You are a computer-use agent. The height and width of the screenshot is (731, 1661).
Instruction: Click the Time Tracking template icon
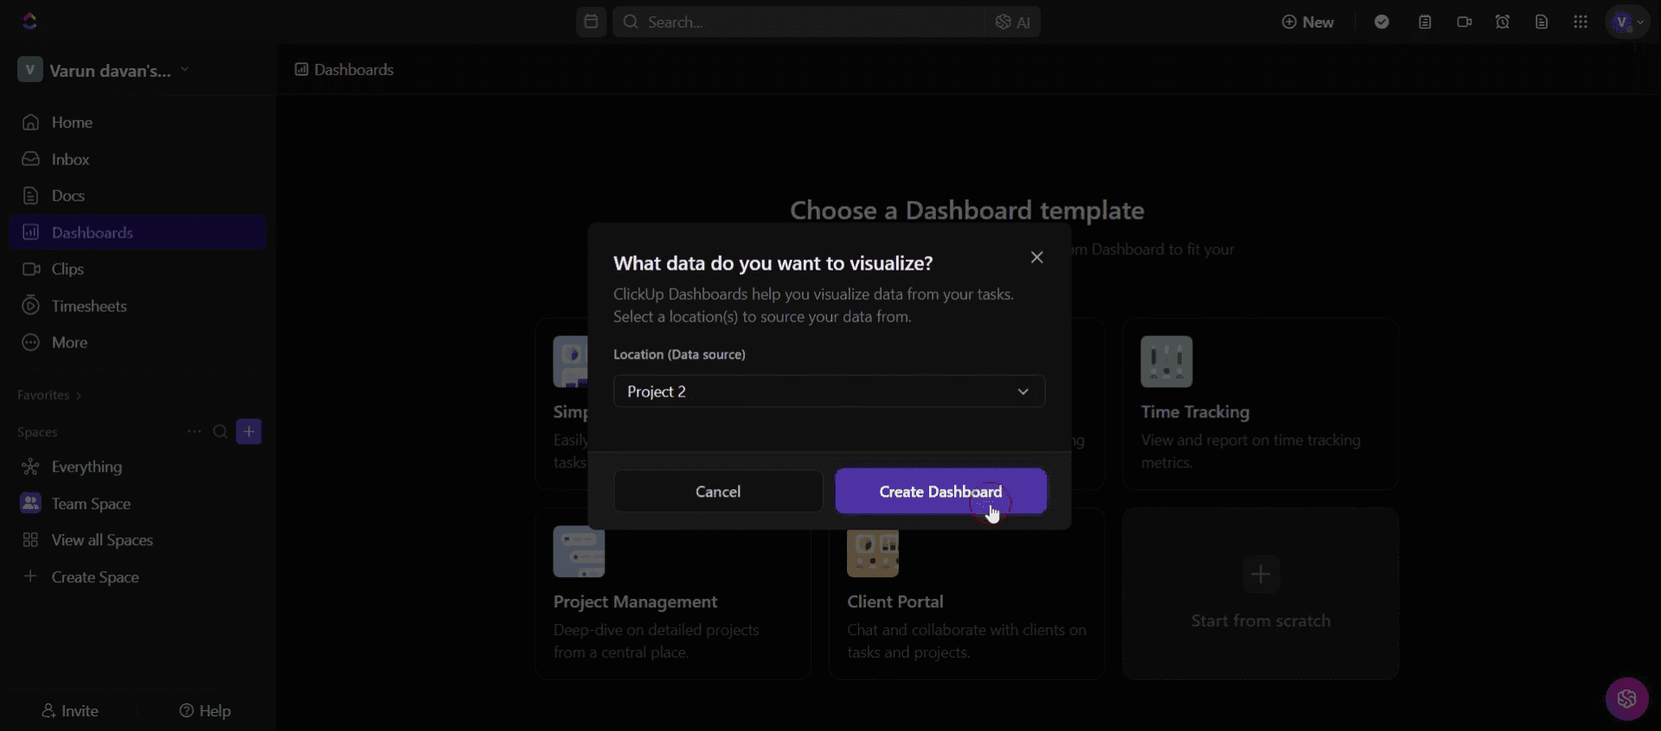point(1166,361)
